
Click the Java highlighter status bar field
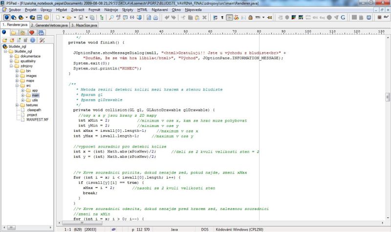[174, 229]
